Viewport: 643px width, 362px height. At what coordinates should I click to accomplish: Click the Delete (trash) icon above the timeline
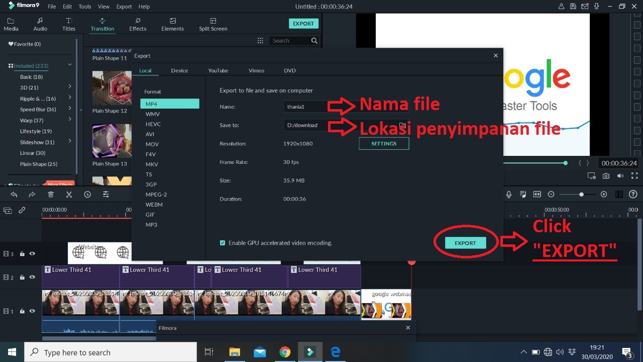point(50,194)
